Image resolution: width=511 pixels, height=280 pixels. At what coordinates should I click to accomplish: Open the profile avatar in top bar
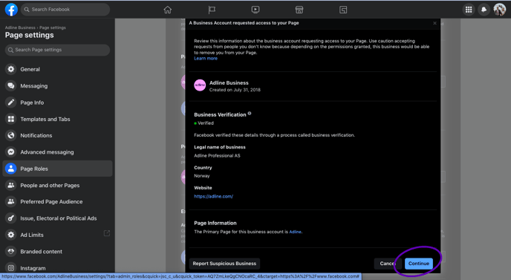[499, 10]
